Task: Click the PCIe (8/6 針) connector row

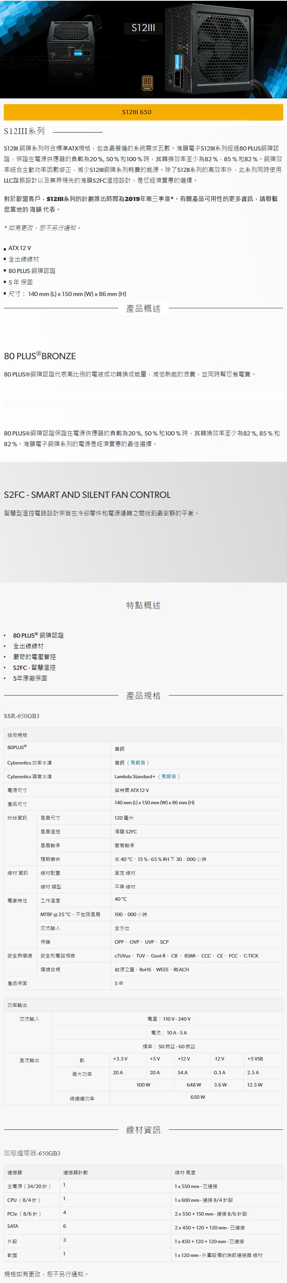Action: tap(143, 1214)
